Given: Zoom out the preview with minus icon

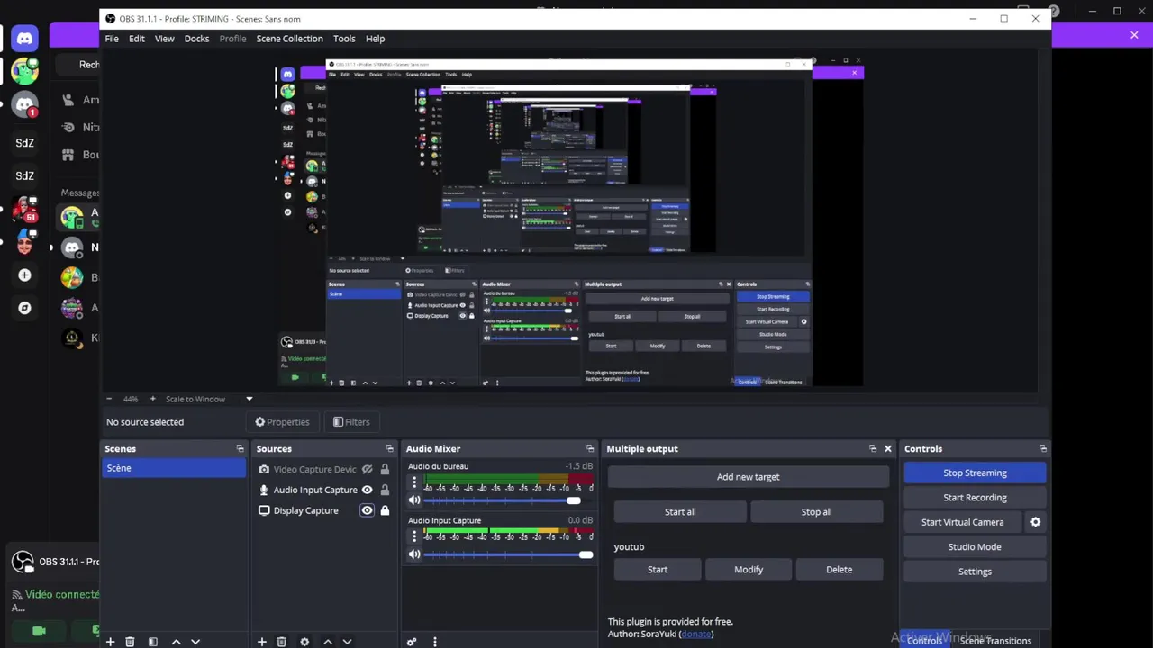Looking at the screenshot, I should (109, 399).
